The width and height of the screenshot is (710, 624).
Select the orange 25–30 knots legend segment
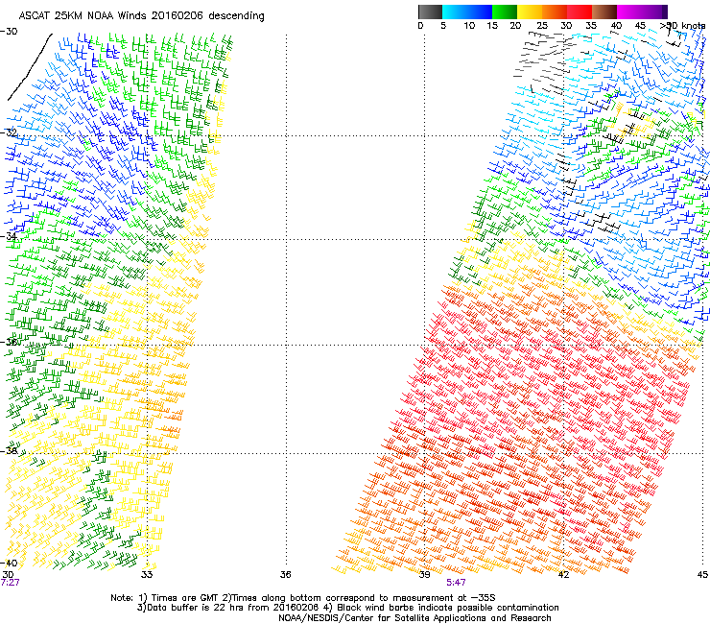coord(555,12)
